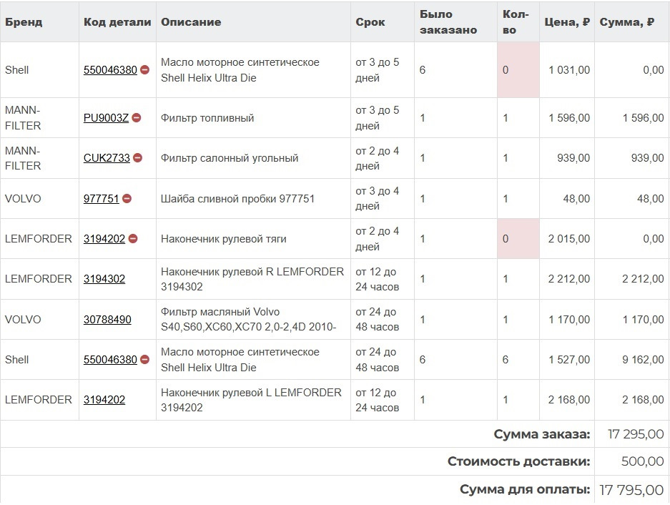Select pink zero quantity cell in first Shell row
Image resolution: width=670 pixels, height=505 pixels.
pyautogui.click(x=518, y=70)
